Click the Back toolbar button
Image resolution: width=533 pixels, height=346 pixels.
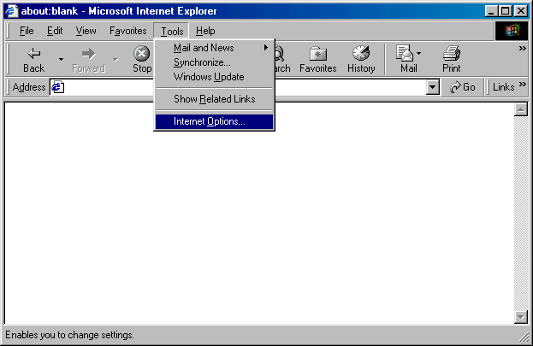point(33,60)
